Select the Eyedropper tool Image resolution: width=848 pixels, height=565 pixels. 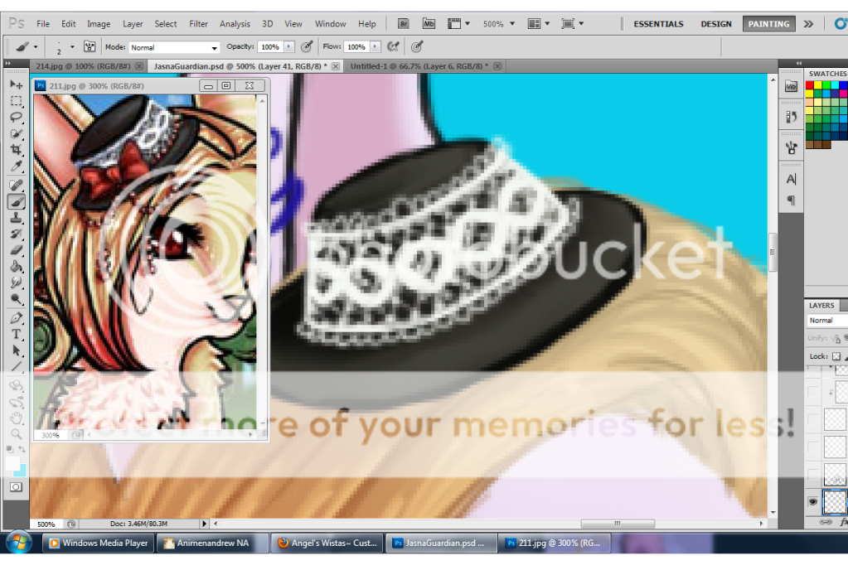point(16,167)
